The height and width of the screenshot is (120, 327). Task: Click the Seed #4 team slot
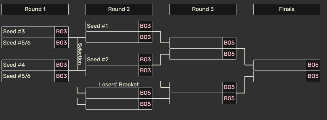click(28, 65)
